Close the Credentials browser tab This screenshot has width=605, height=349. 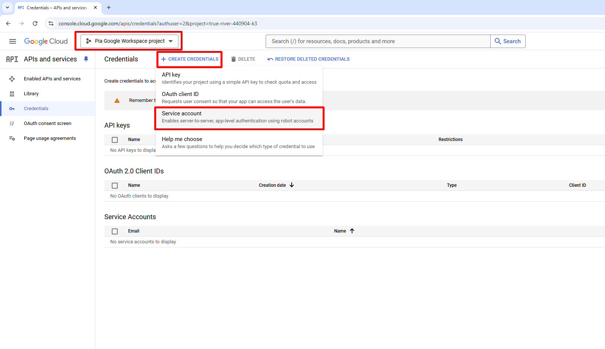pyautogui.click(x=95, y=7)
